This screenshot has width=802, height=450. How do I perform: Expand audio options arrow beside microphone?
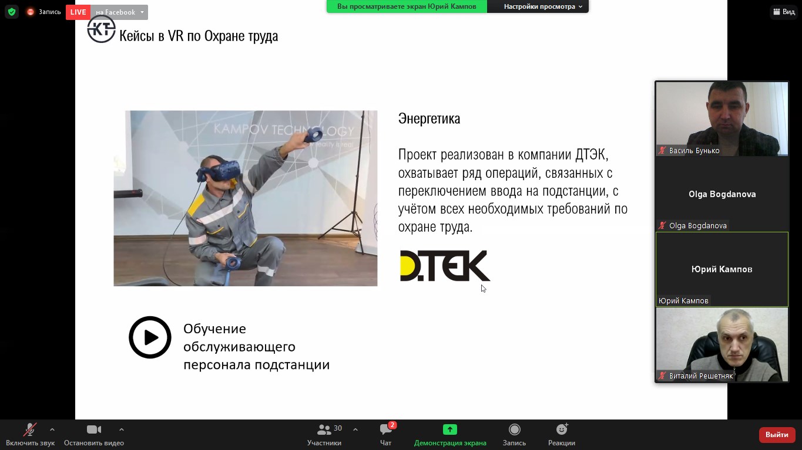(x=52, y=429)
